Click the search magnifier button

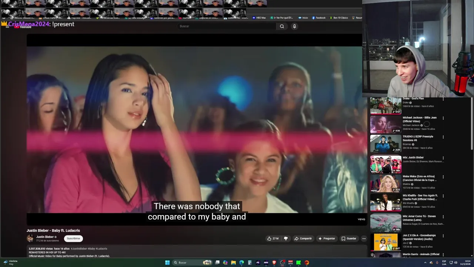pyautogui.click(x=282, y=26)
